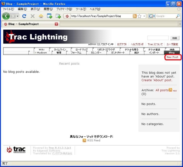Open the タイムライン navigation tab
The width and height of the screenshot is (183, 167).
60,49
